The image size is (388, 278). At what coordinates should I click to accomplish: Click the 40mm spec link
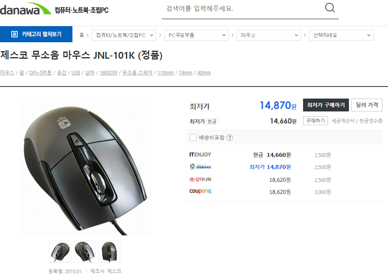204,73
